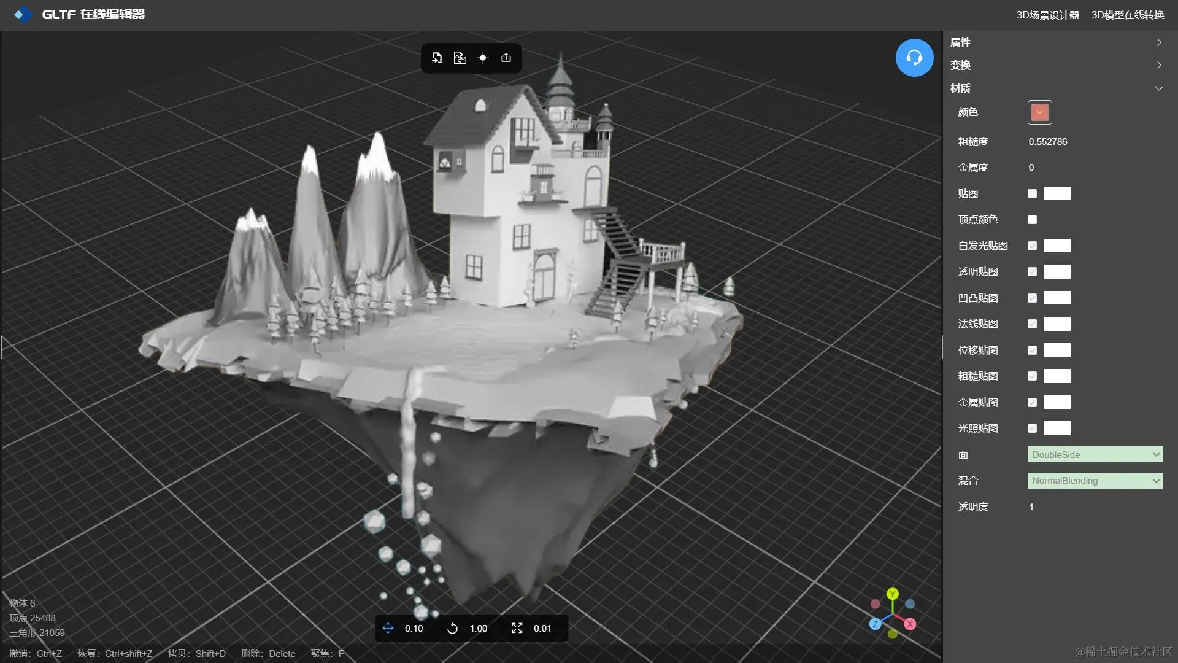This screenshot has width=1178, height=663.
Task: Click the export share icon
Action: pyautogui.click(x=506, y=58)
